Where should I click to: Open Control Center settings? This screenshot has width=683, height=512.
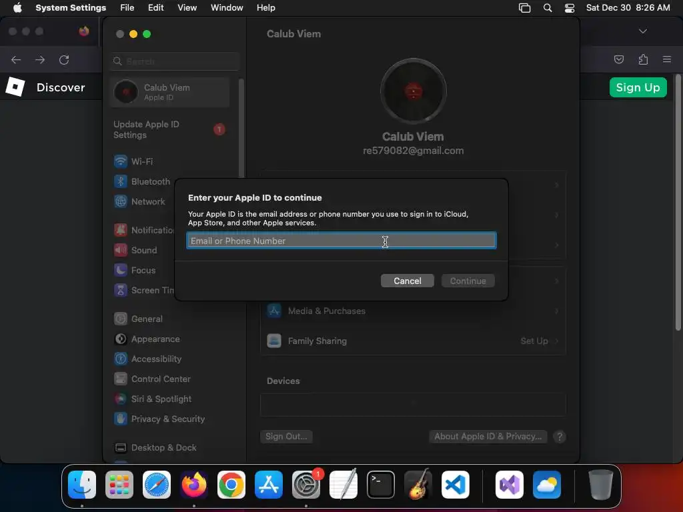pyautogui.click(x=161, y=379)
